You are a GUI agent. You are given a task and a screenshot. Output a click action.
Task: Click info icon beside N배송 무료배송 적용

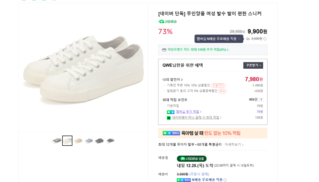point(225,180)
